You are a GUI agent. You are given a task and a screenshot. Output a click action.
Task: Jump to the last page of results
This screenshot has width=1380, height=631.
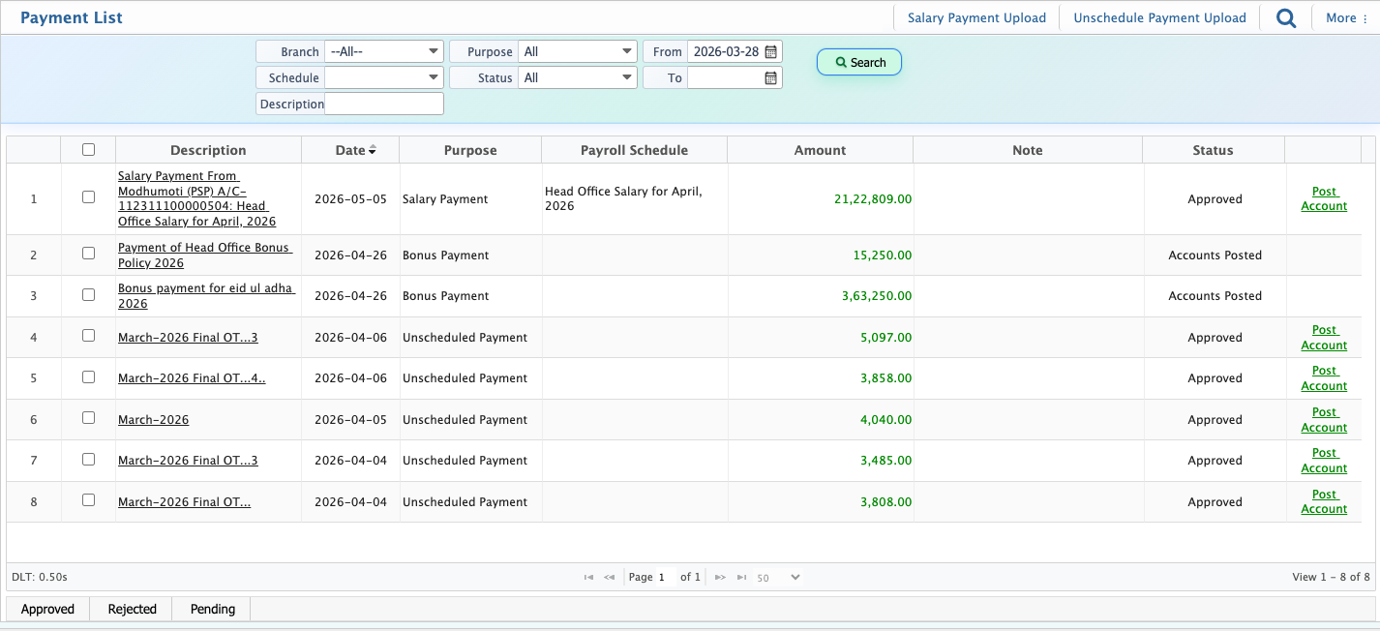[x=741, y=578]
